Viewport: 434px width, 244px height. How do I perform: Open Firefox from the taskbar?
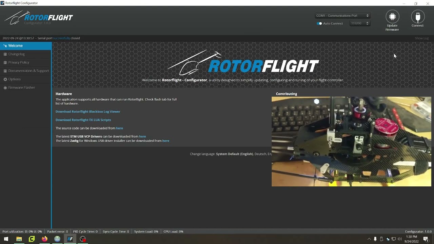tap(44, 239)
